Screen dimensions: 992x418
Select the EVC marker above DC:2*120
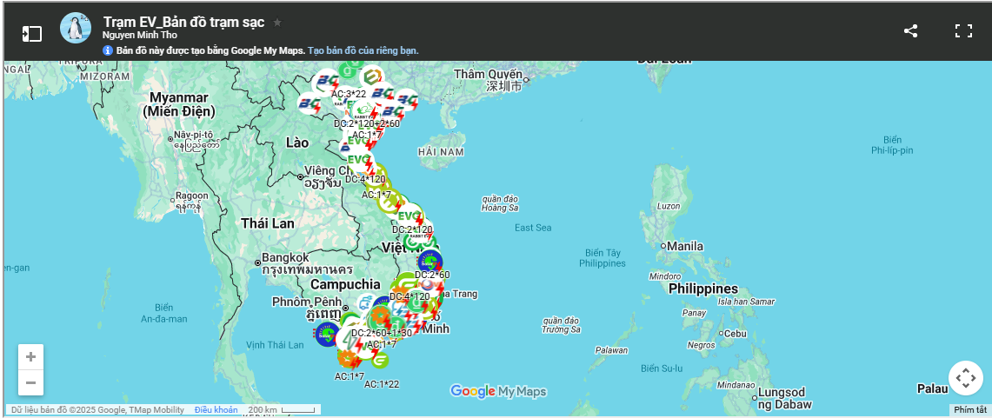click(x=410, y=216)
